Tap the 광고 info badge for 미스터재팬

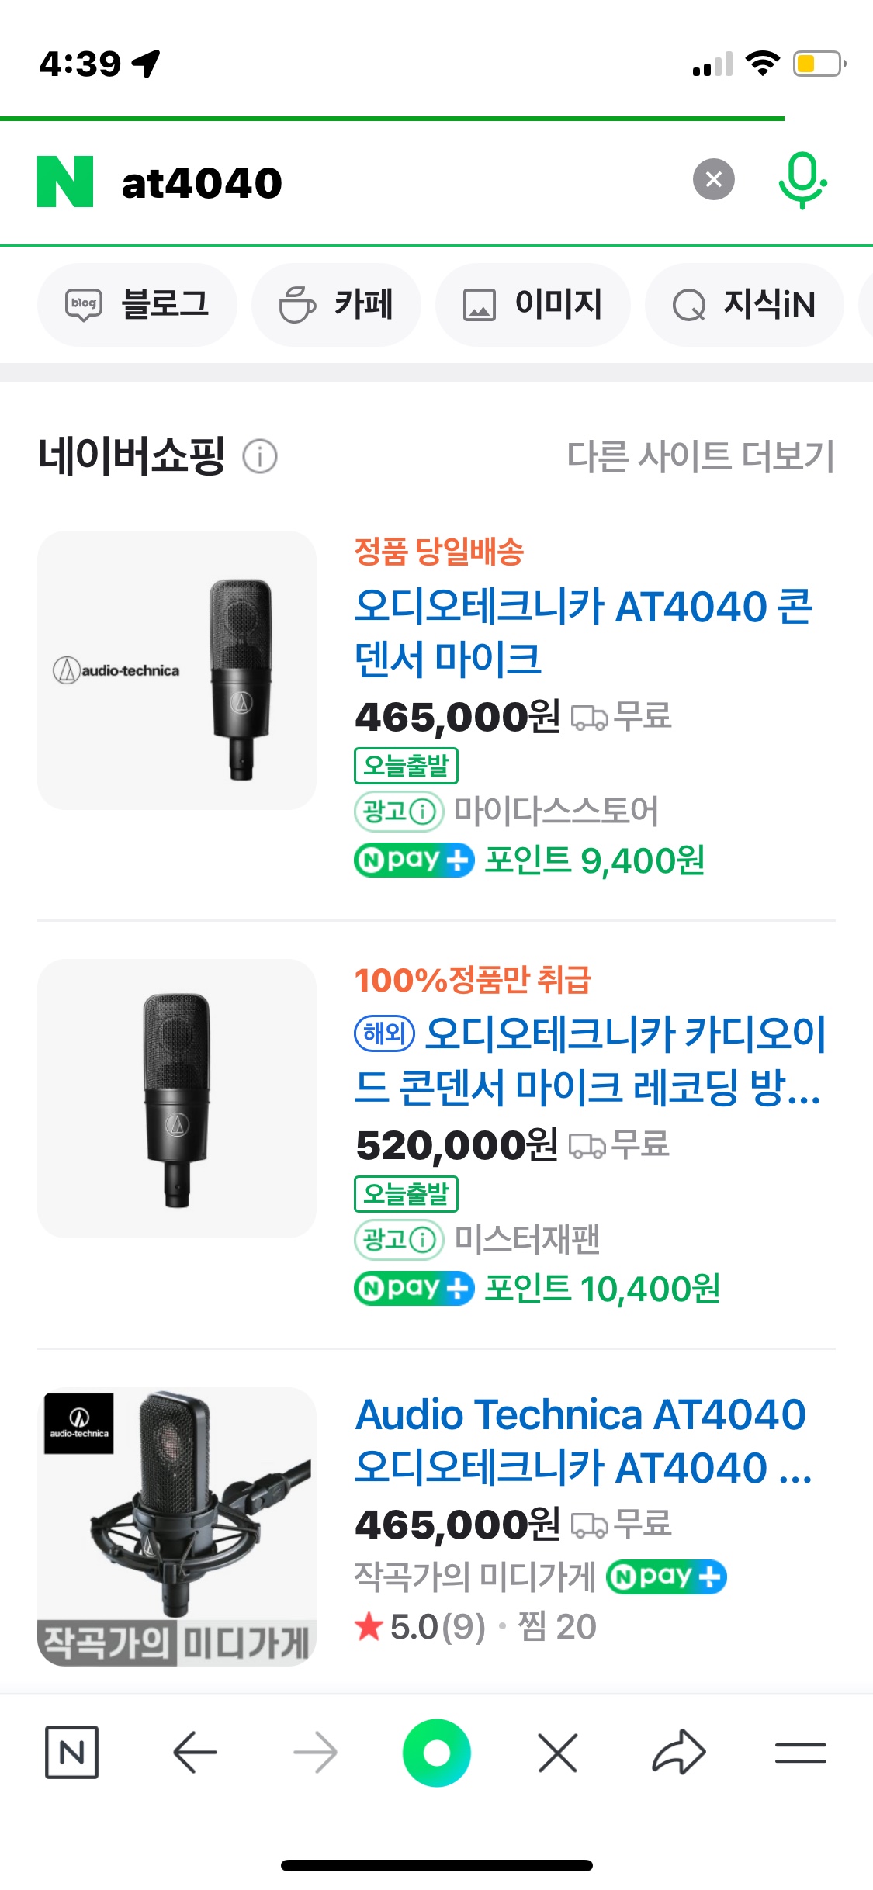399,1240
